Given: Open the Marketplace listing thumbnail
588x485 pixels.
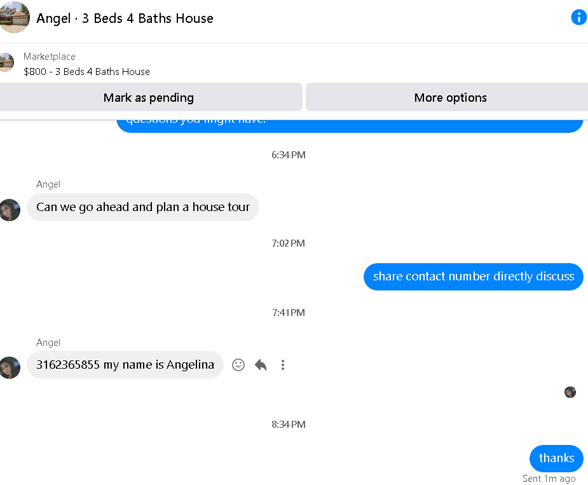Looking at the screenshot, I should pos(6,62).
